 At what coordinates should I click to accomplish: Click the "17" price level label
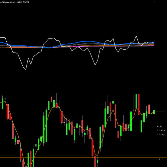[x=160, y=159]
